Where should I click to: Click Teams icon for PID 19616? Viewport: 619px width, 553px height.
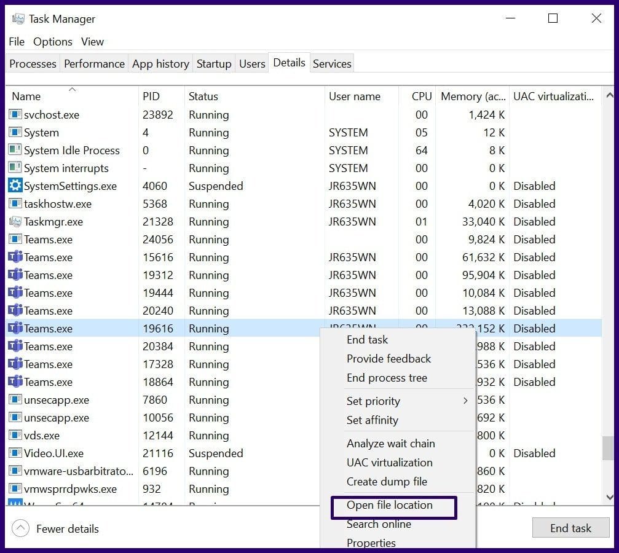pos(15,328)
